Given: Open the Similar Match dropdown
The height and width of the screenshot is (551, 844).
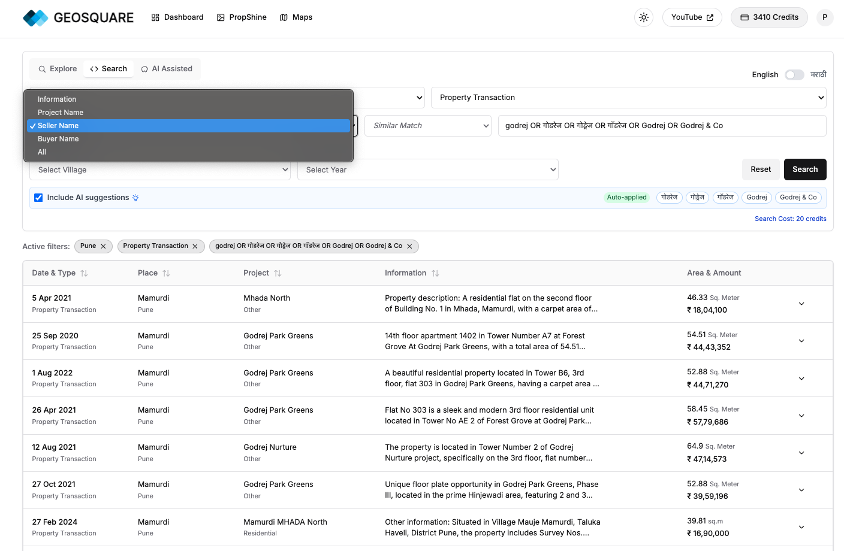Looking at the screenshot, I should 428,126.
